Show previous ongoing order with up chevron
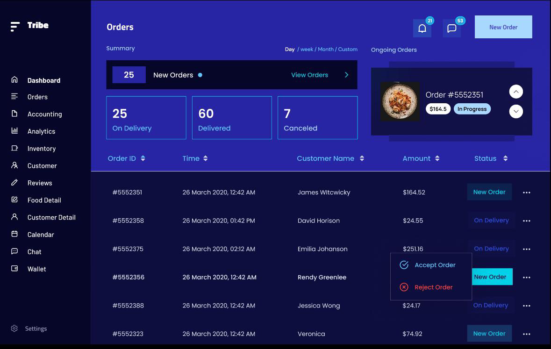551x349 pixels. pos(515,92)
